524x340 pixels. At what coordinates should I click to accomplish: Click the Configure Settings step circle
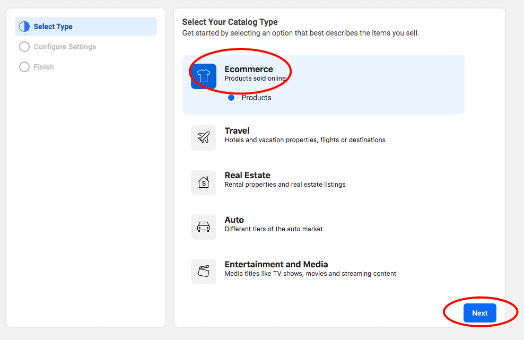pos(24,47)
